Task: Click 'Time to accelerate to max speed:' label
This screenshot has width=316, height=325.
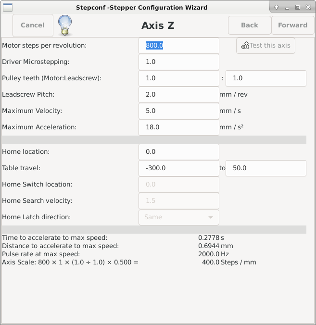Action: pyautogui.click(x=55, y=237)
